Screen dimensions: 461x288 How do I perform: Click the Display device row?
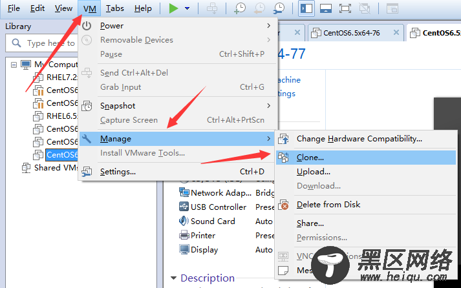[226, 249]
